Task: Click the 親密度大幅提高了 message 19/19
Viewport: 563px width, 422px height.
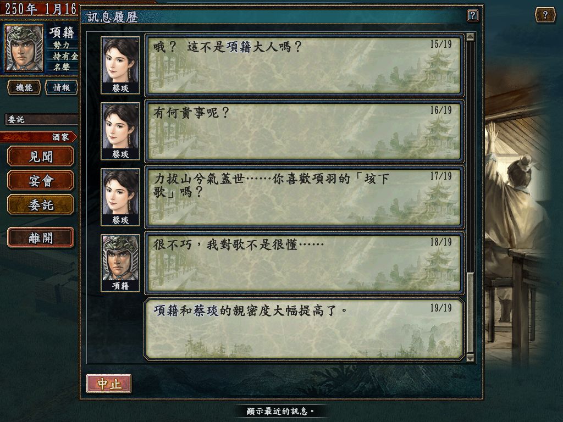Action: click(304, 329)
